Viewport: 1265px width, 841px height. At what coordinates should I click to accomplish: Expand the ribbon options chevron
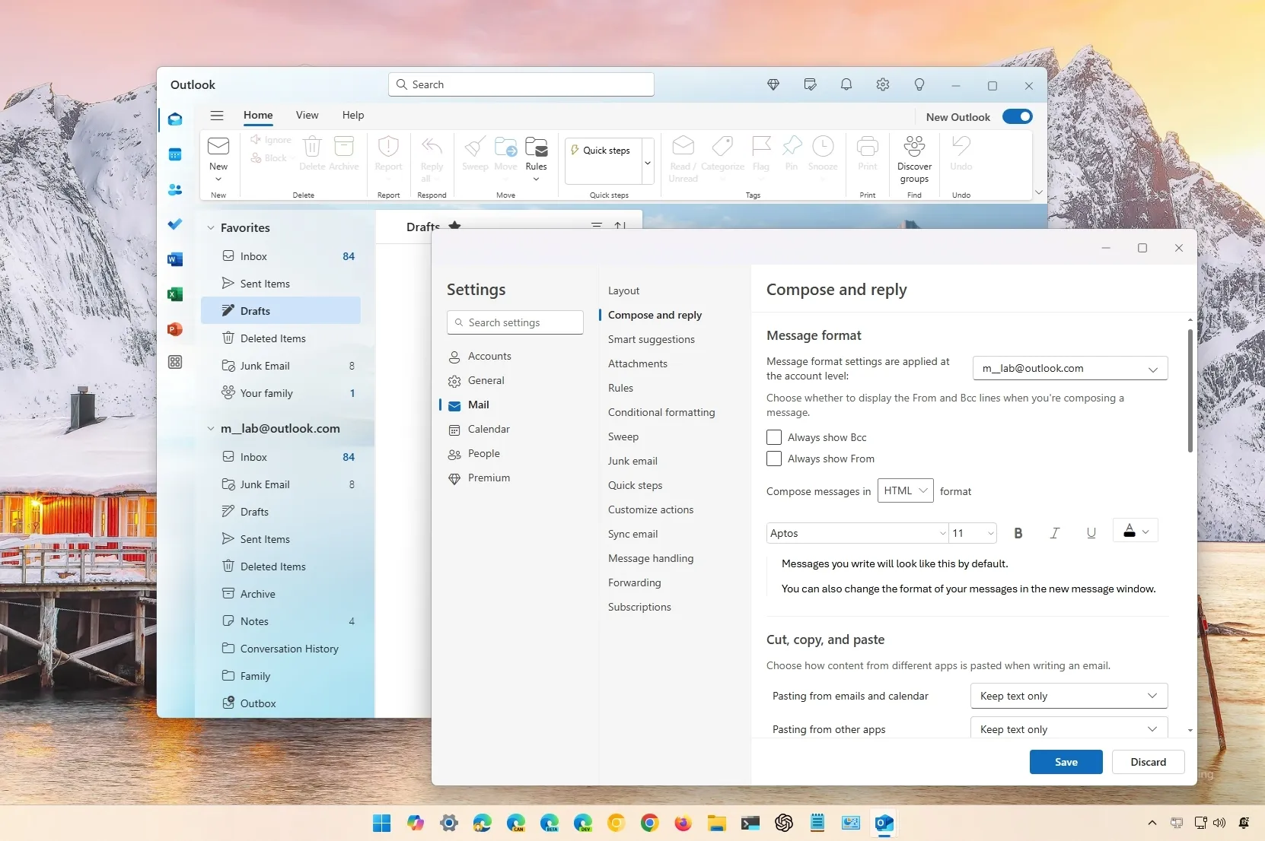[1039, 192]
